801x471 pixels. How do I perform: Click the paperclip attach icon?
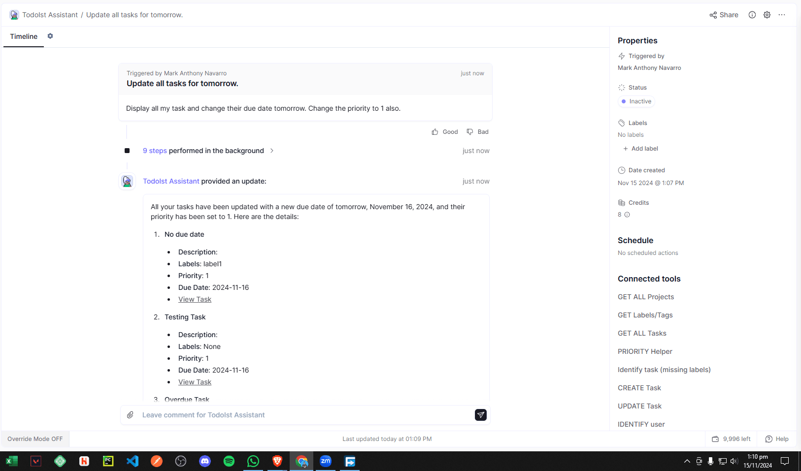point(130,415)
